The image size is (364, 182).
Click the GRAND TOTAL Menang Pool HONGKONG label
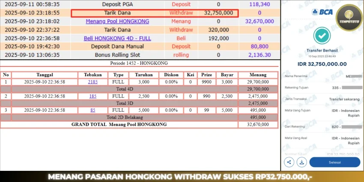[x=119, y=125]
